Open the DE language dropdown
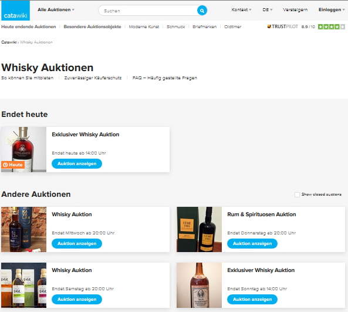The width and height of the screenshot is (348, 312). pyautogui.click(x=268, y=10)
